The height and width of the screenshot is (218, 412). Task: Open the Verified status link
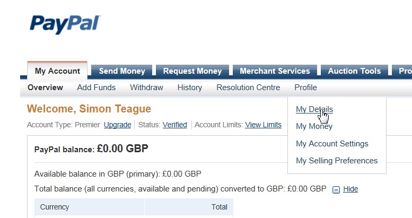[x=174, y=125]
